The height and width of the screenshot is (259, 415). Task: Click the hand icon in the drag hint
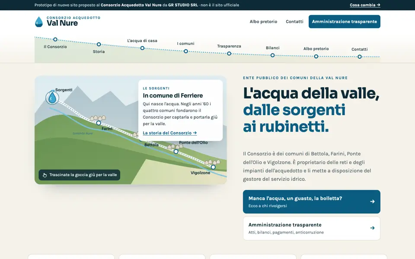click(45, 175)
